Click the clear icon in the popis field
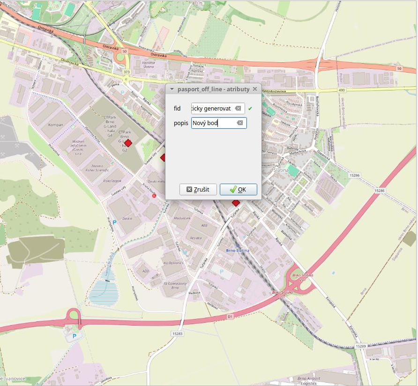The image size is (418, 386). (x=240, y=123)
